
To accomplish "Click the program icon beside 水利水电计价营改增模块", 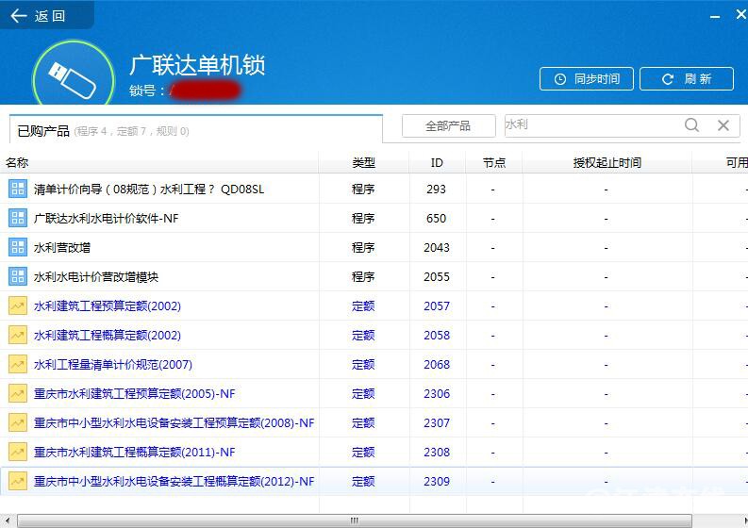I will (18, 276).
